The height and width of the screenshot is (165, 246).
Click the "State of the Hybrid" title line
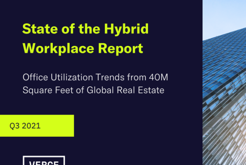click(85, 29)
